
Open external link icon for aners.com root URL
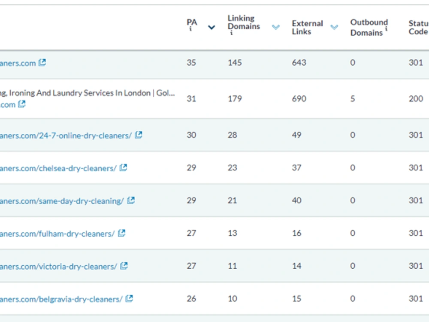pyautogui.click(x=42, y=63)
